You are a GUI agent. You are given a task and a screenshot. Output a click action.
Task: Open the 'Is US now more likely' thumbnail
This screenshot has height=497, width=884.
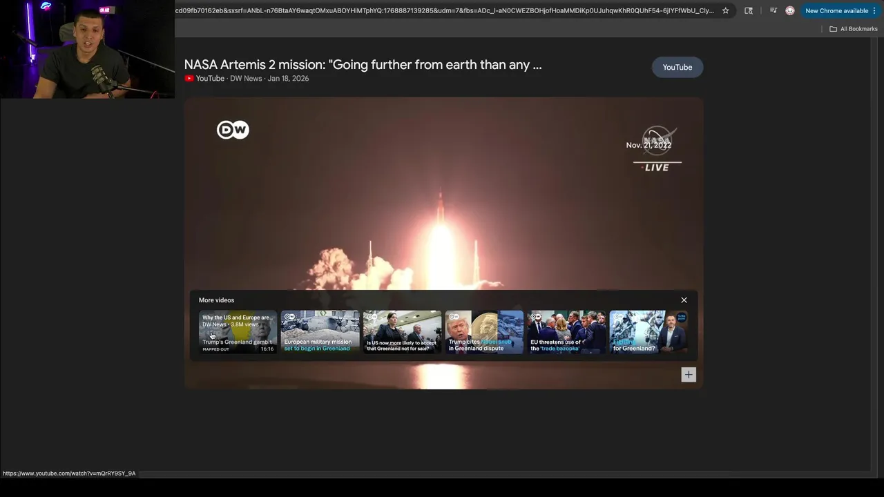pos(402,332)
